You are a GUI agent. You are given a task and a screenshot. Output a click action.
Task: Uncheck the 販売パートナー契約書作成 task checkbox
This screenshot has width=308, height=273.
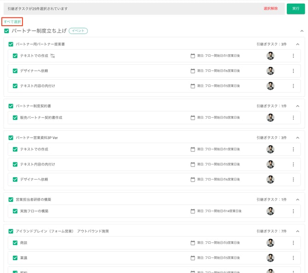[15, 117]
